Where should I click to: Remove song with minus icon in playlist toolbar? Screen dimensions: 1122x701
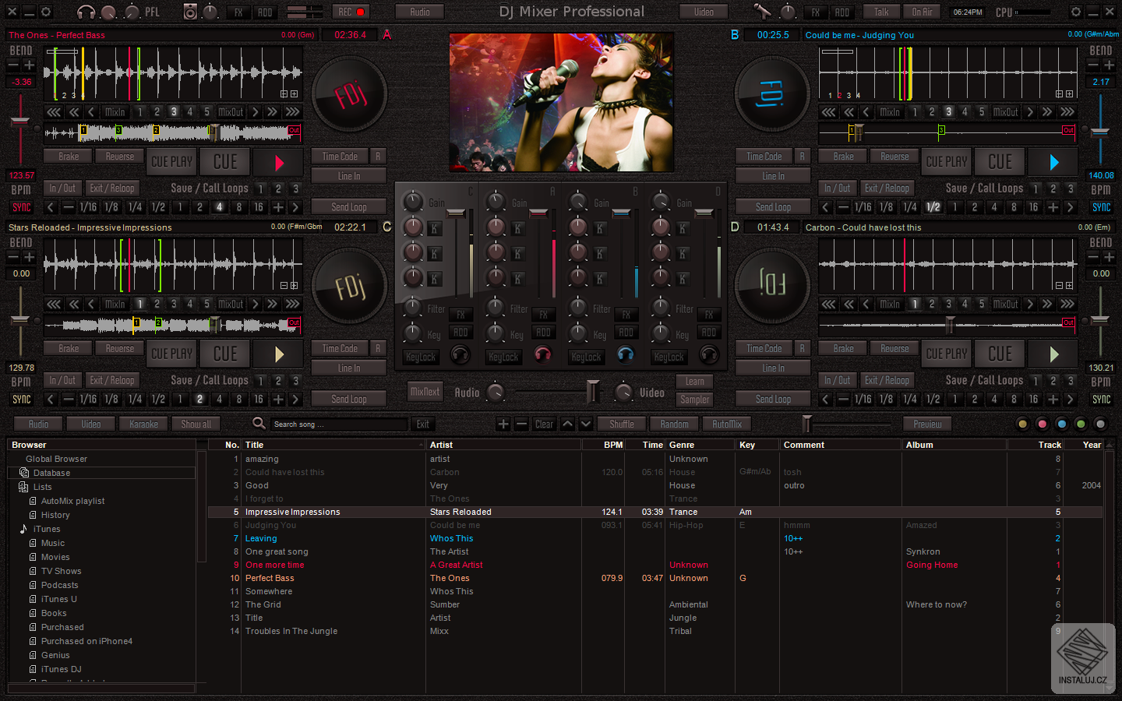(x=521, y=424)
